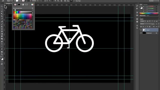
Task: Switch to the Swatches tab
Action: (x=145, y=4)
